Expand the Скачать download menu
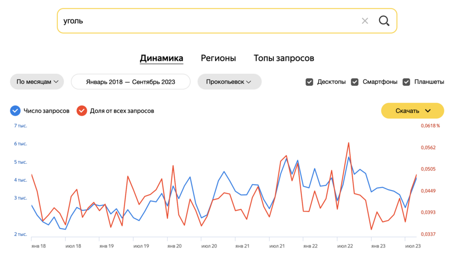The image size is (449, 263). tap(413, 111)
